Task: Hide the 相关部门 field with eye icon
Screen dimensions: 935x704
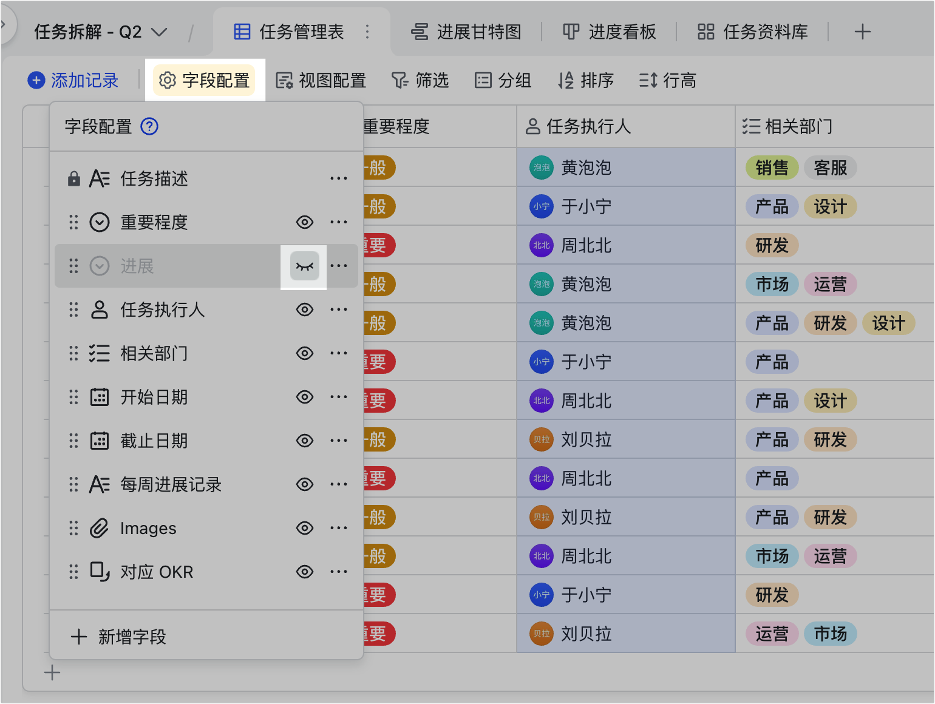Action: point(305,353)
